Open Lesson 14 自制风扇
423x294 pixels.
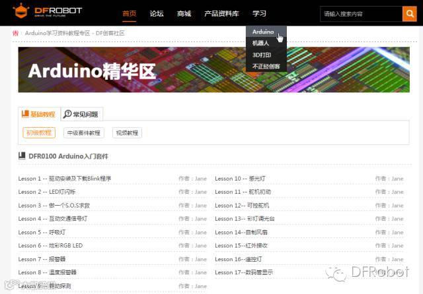[241, 232]
